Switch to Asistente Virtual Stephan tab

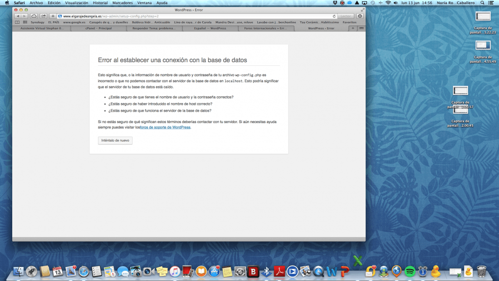pyautogui.click(x=42, y=28)
